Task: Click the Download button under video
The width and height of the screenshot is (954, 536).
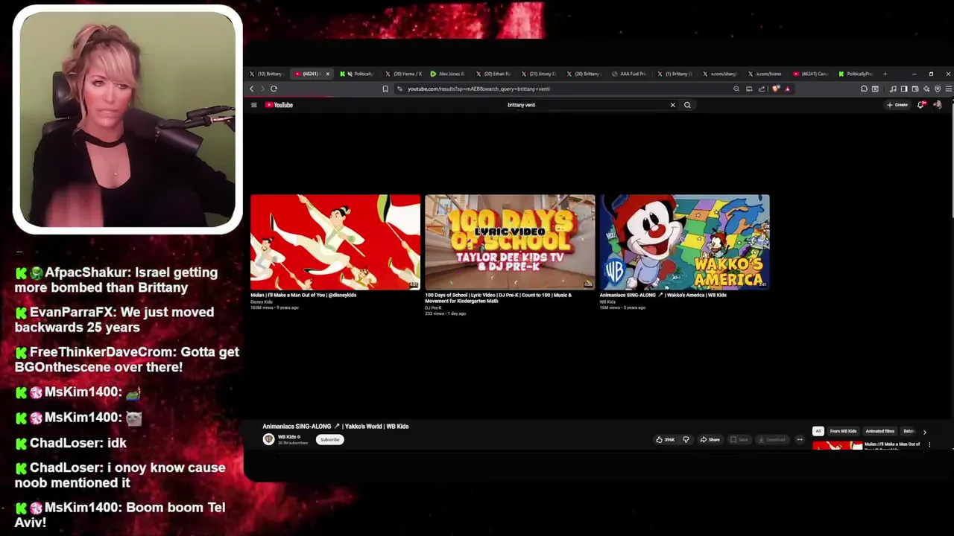Action: pyautogui.click(x=772, y=439)
